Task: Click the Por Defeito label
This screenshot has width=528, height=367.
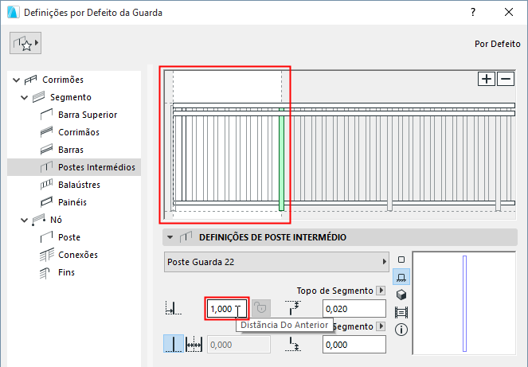Action: (x=498, y=44)
